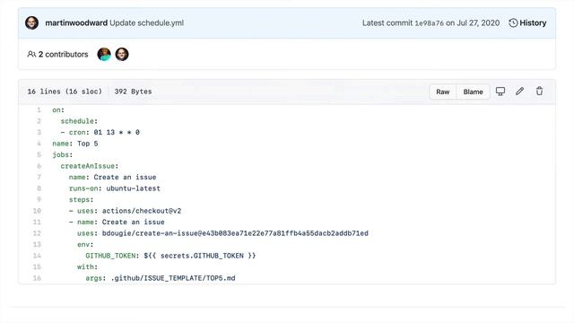574x323 pixels.
Task: Click the 'bdougie/create-an-issue' uses line
Action: [x=222, y=233]
